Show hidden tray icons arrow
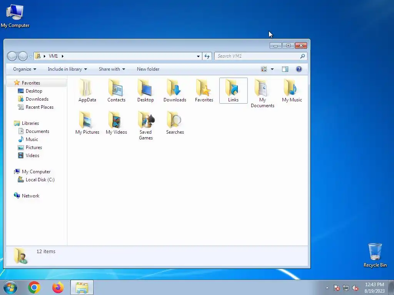This screenshot has height=295, width=394. click(x=327, y=288)
